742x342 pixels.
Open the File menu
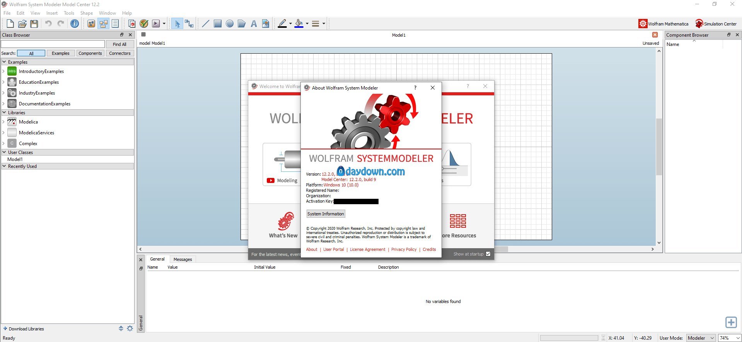tap(7, 13)
